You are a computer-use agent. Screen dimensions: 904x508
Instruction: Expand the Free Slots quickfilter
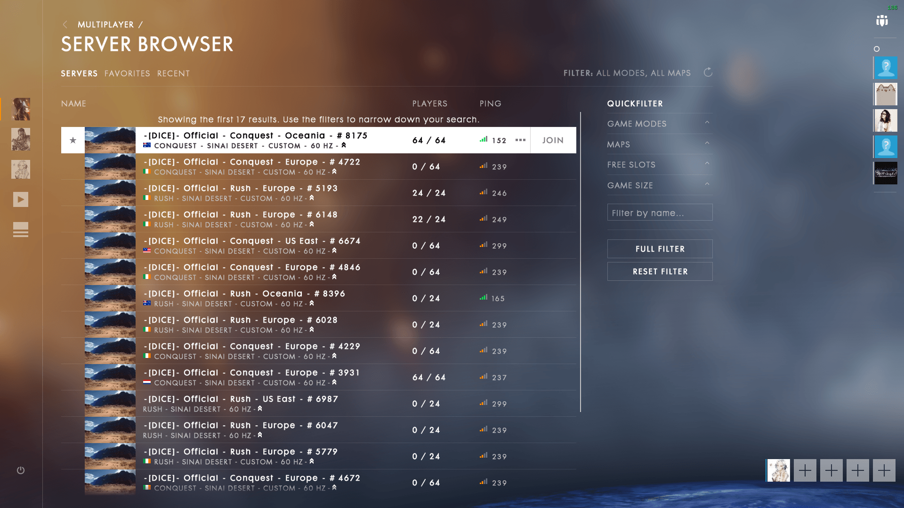click(x=660, y=165)
